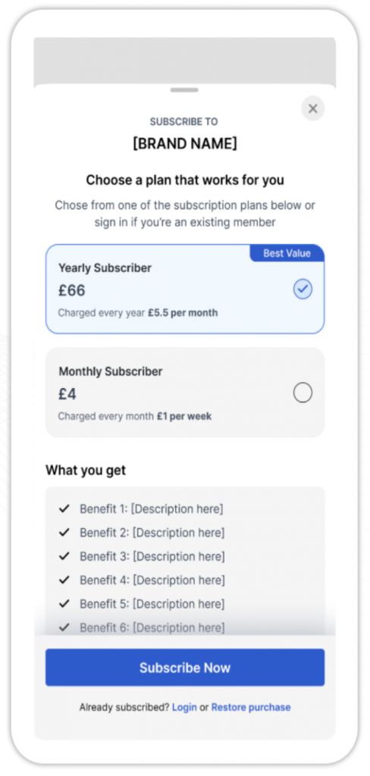Click the Restore purchase link

(251, 707)
